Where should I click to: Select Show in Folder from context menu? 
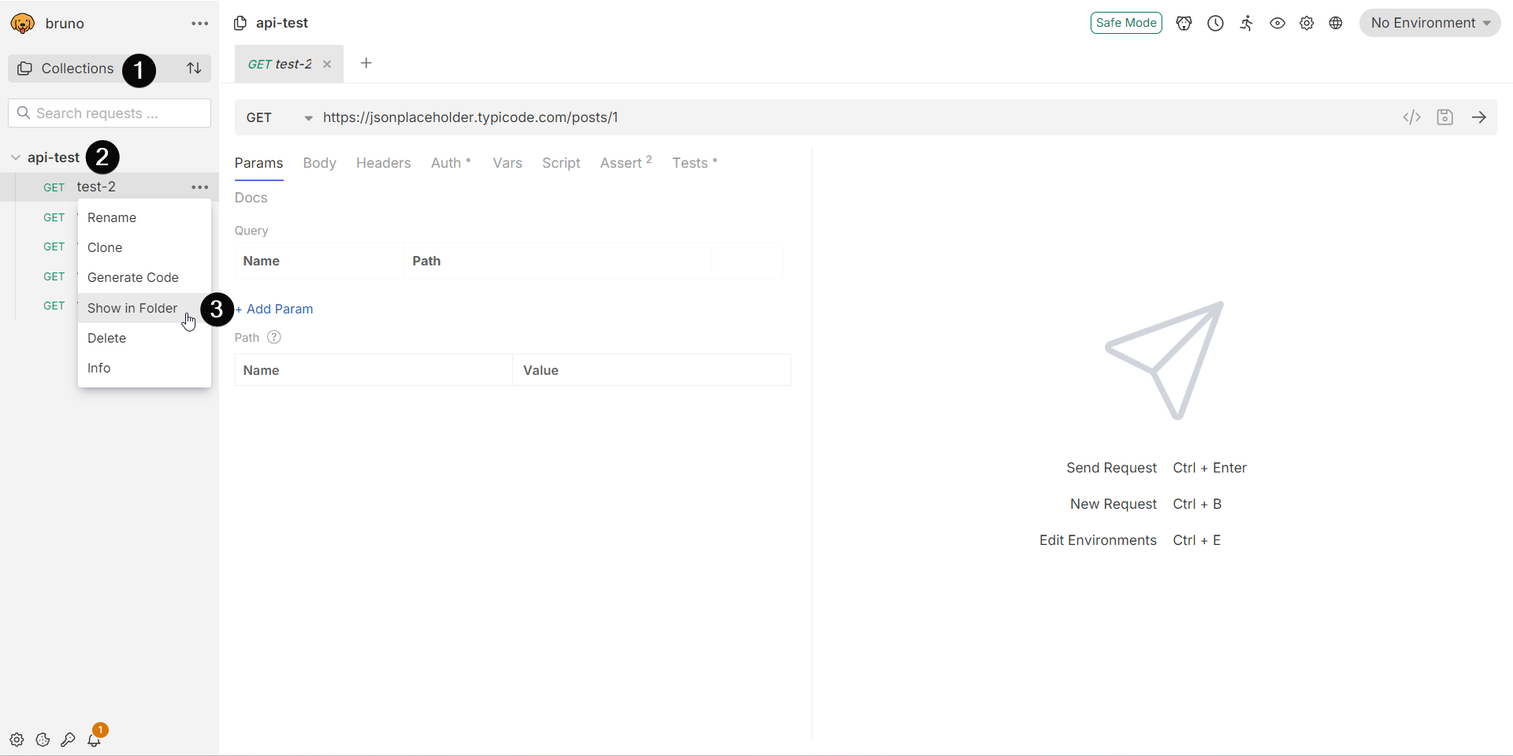pyautogui.click(x=132, y=308)
